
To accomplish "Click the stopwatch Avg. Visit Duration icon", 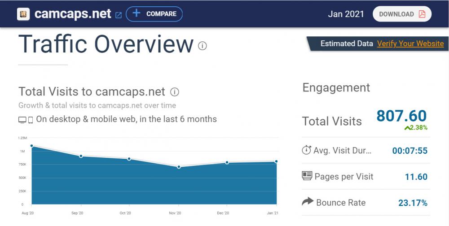I will click(x=307, y=150).
